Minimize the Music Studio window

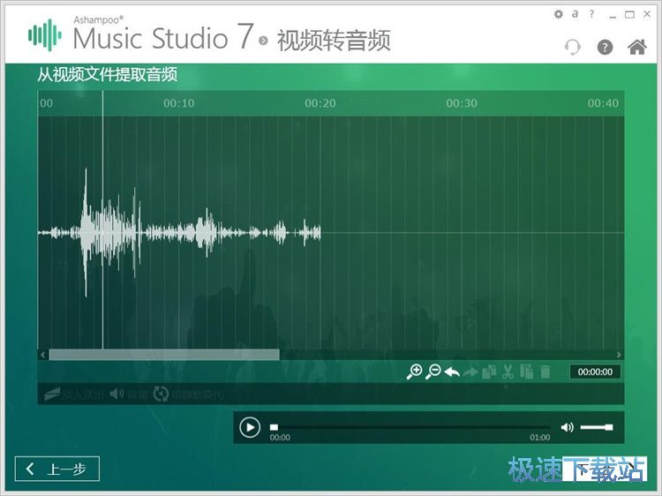(613, 15)
